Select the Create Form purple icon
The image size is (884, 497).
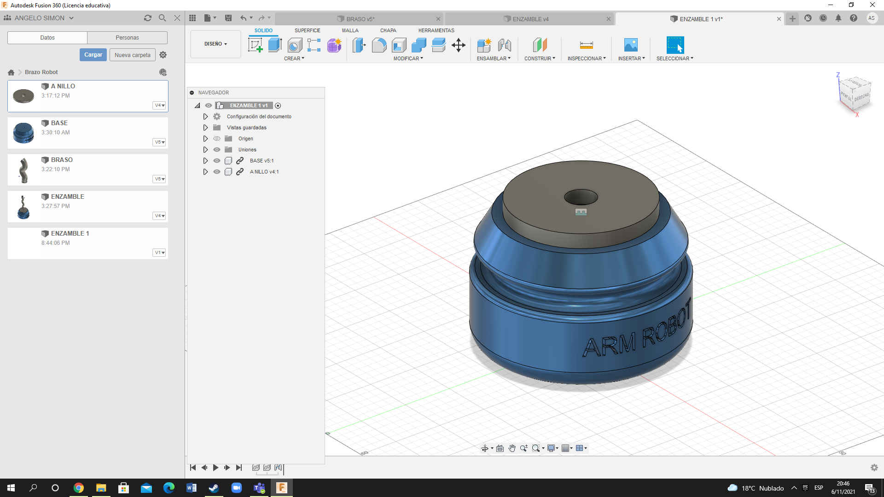(x=334, y=45)
